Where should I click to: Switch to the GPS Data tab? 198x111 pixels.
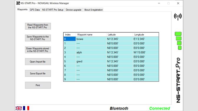(35, 10)
